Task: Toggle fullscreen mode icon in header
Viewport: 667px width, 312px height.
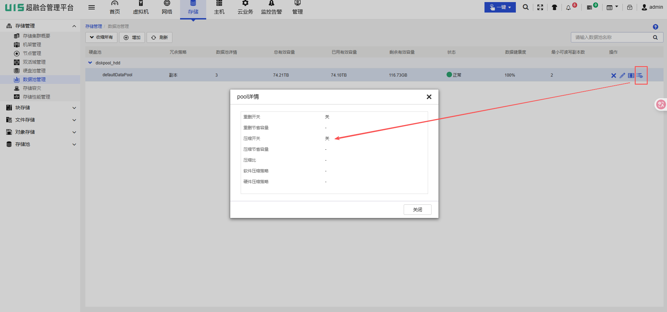Action: click(x=540, y=7)
